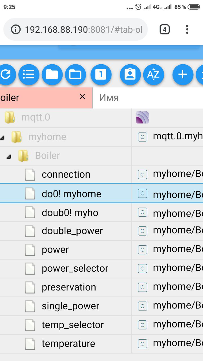
Task: Switch to the list view
Action: 28,74
